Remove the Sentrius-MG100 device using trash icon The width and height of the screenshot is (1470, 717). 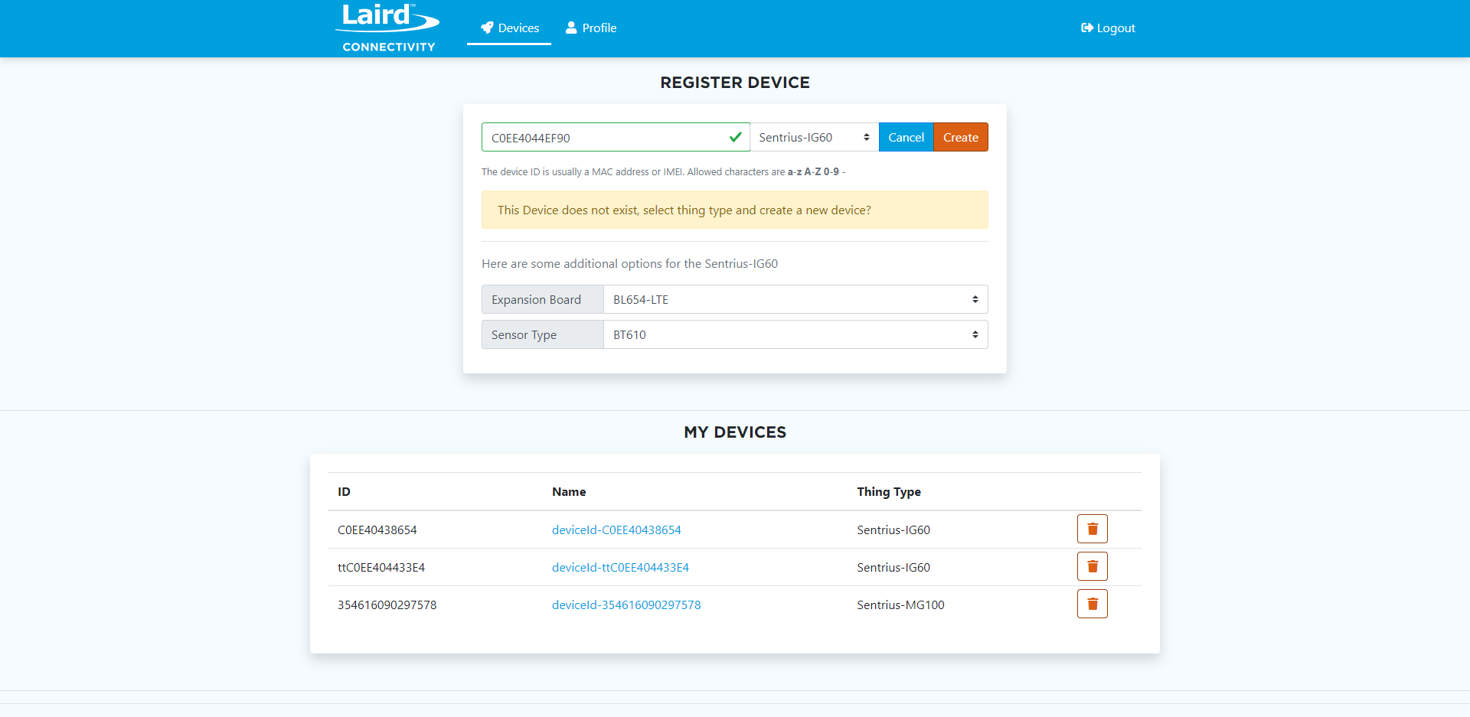coord(1092,604)
